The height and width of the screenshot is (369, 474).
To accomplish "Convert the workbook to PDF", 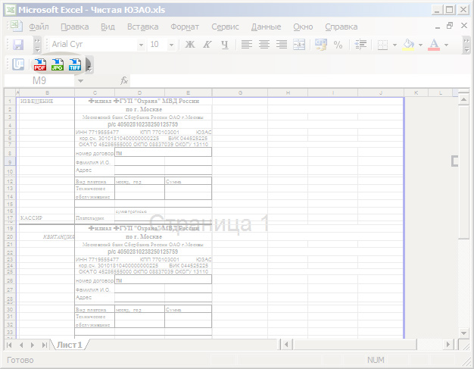I will (40, 64).
